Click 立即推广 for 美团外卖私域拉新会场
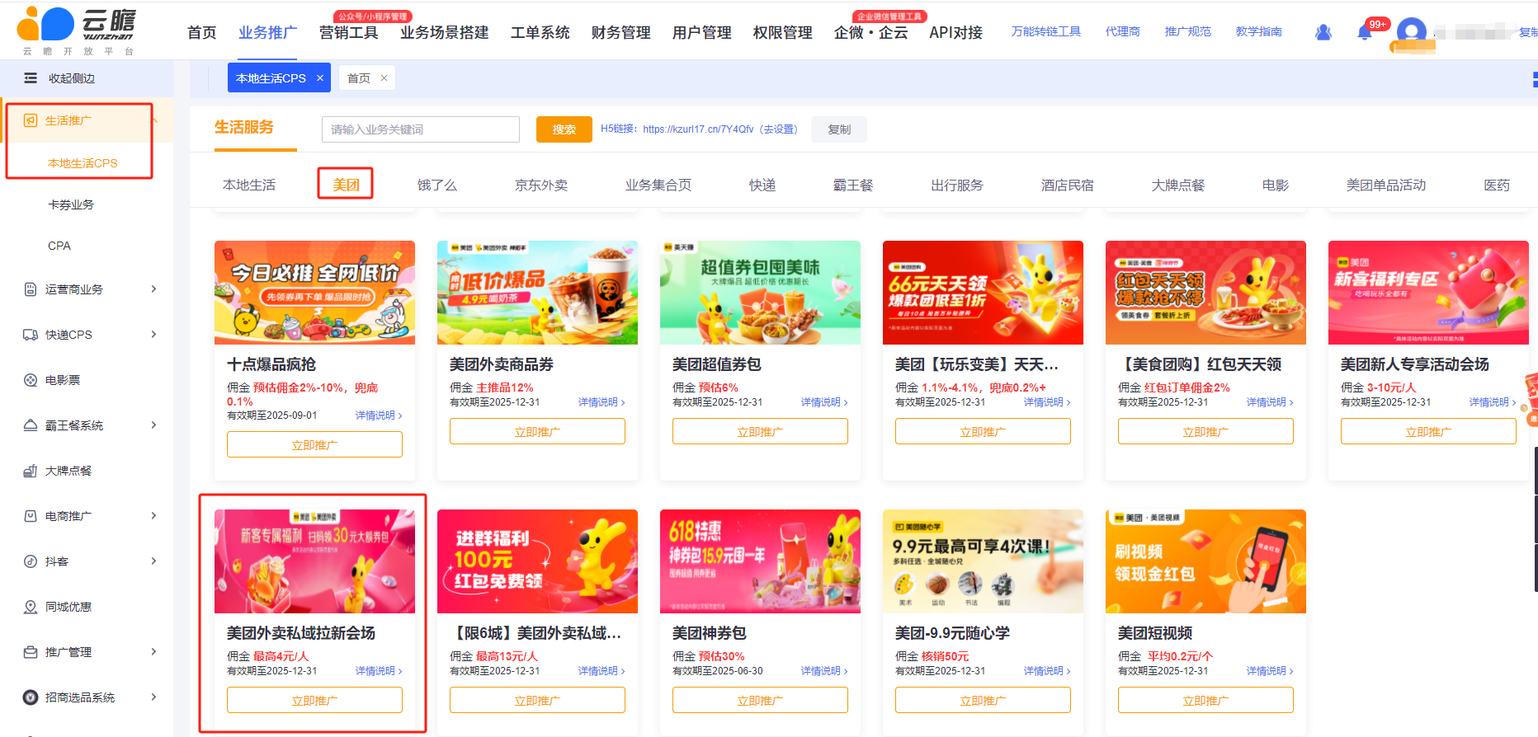 [x=314, y=700]
